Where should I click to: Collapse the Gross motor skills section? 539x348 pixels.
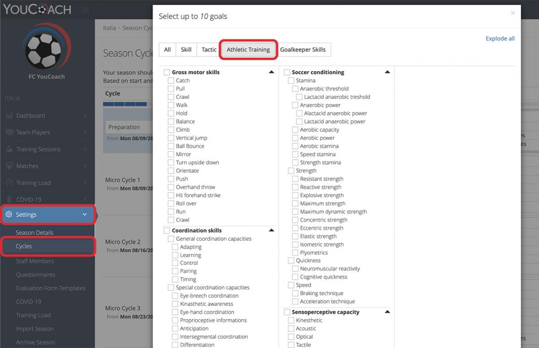point(271,72)
